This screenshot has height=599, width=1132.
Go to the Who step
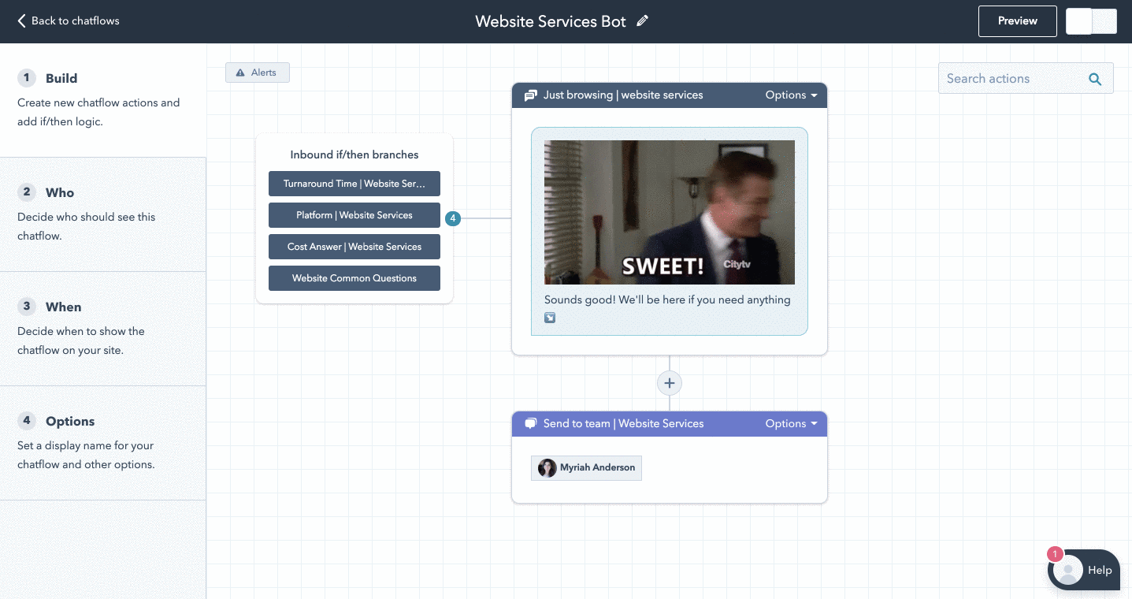point(103,214)
